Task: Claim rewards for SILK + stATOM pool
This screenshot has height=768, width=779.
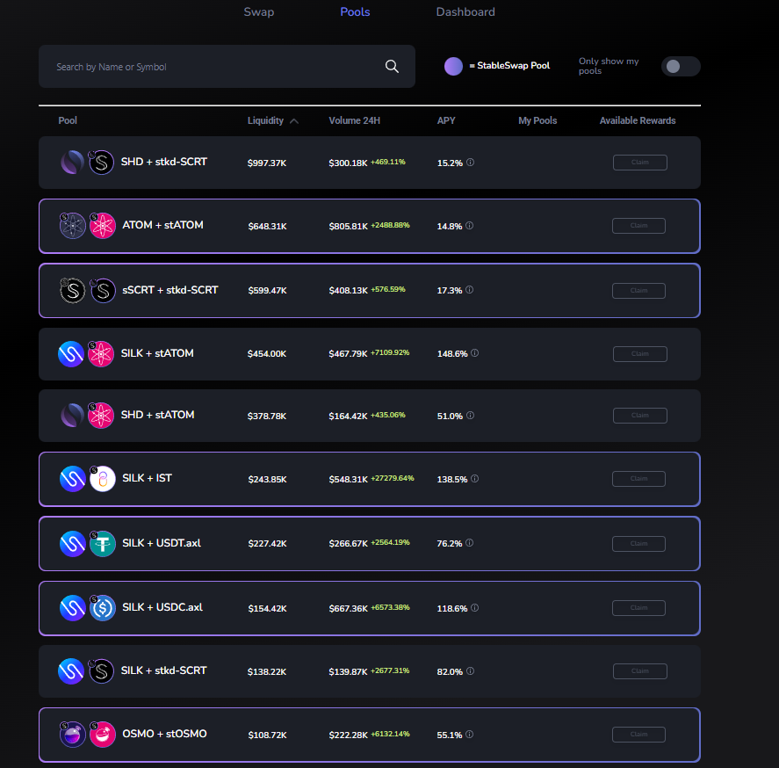Action: tap(640, 354)
